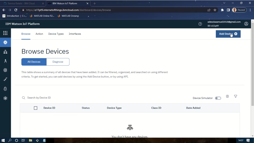Open Windows search from taskbar
254x143 pixels.
point(10,140)
